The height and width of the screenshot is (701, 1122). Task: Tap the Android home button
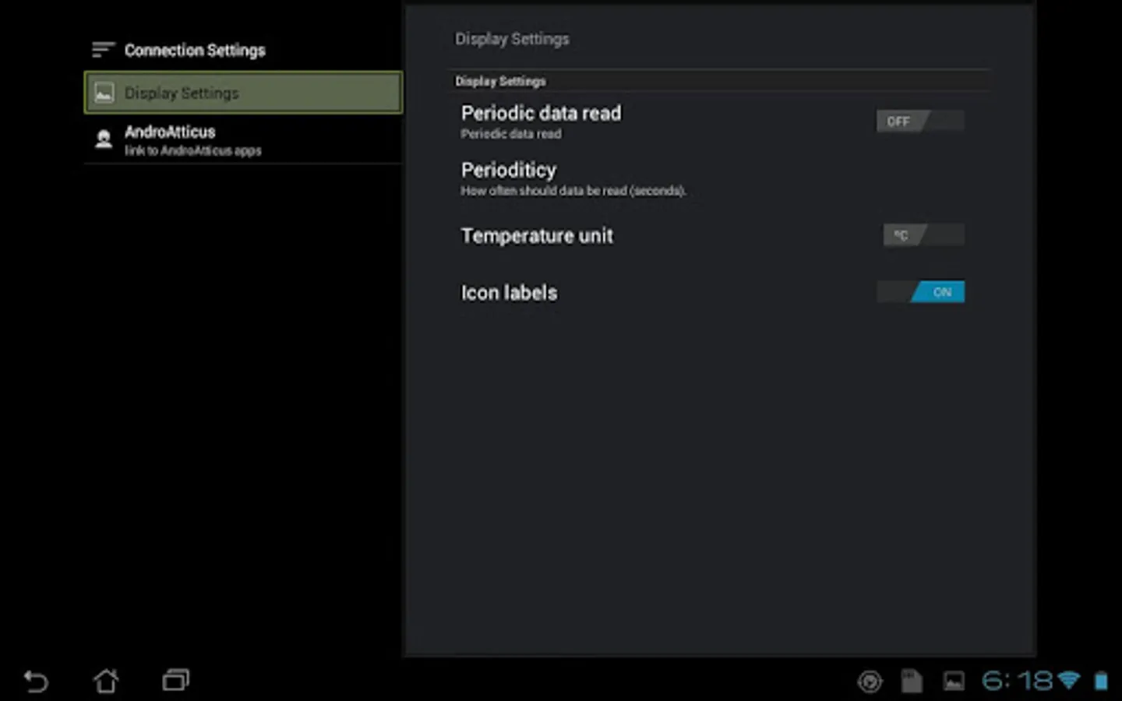(106, 681)
